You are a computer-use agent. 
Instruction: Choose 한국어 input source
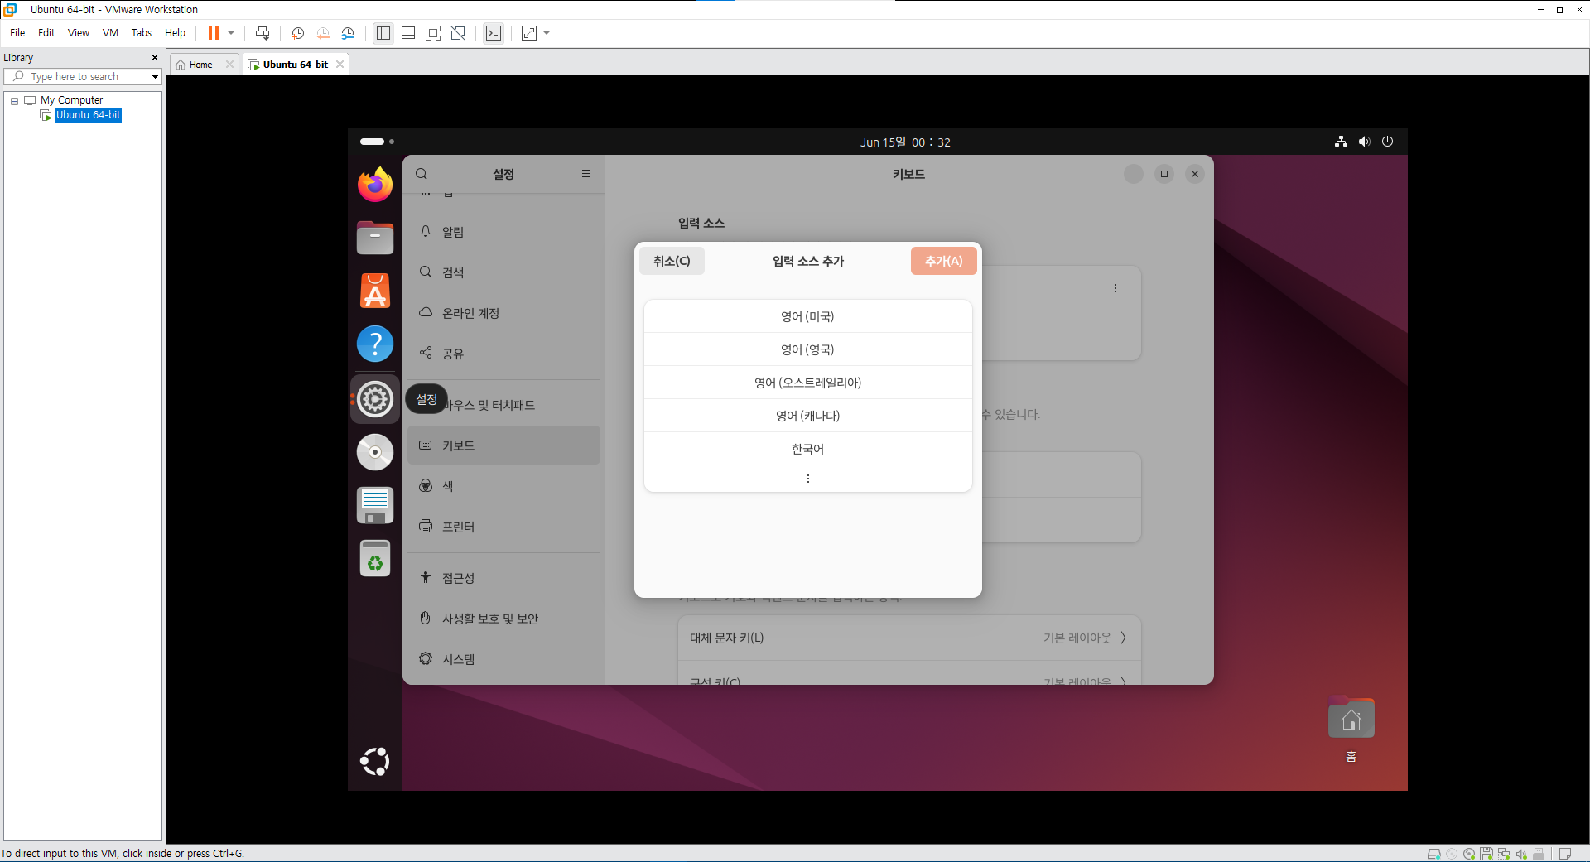(x=807, y=449)
